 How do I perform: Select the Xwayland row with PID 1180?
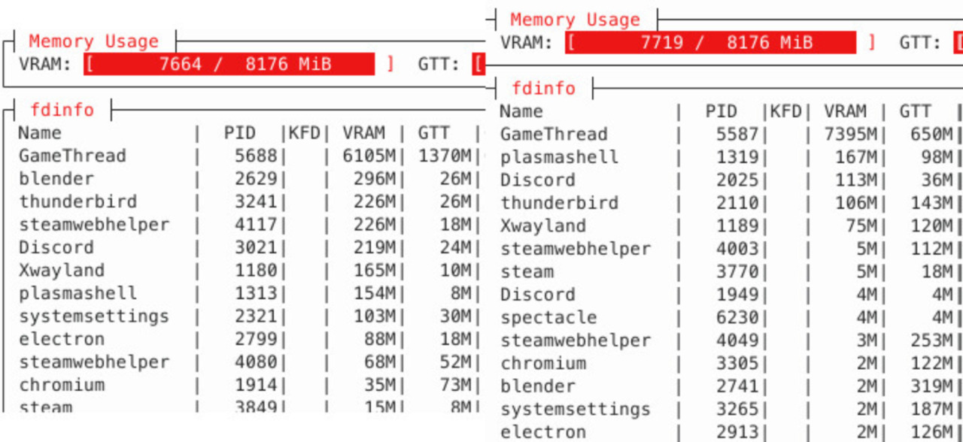[x=62, y=271]
